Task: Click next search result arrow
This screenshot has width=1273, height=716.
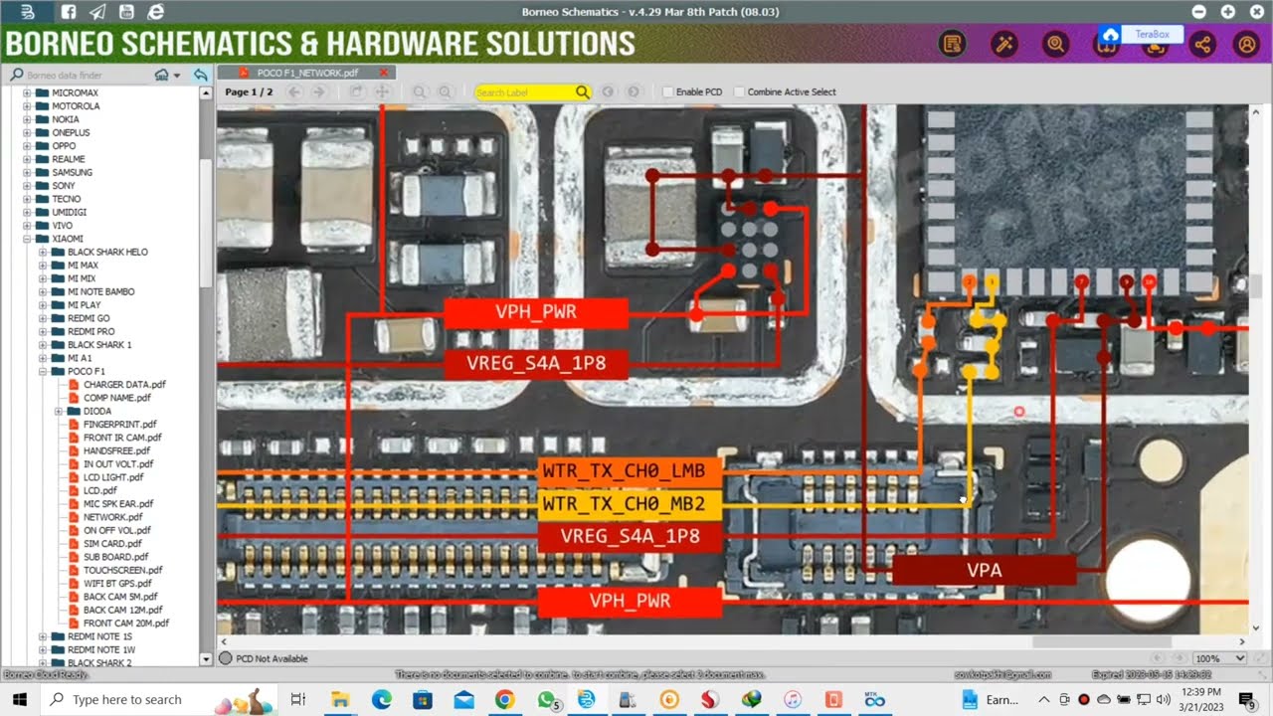Action: [634, 91]
